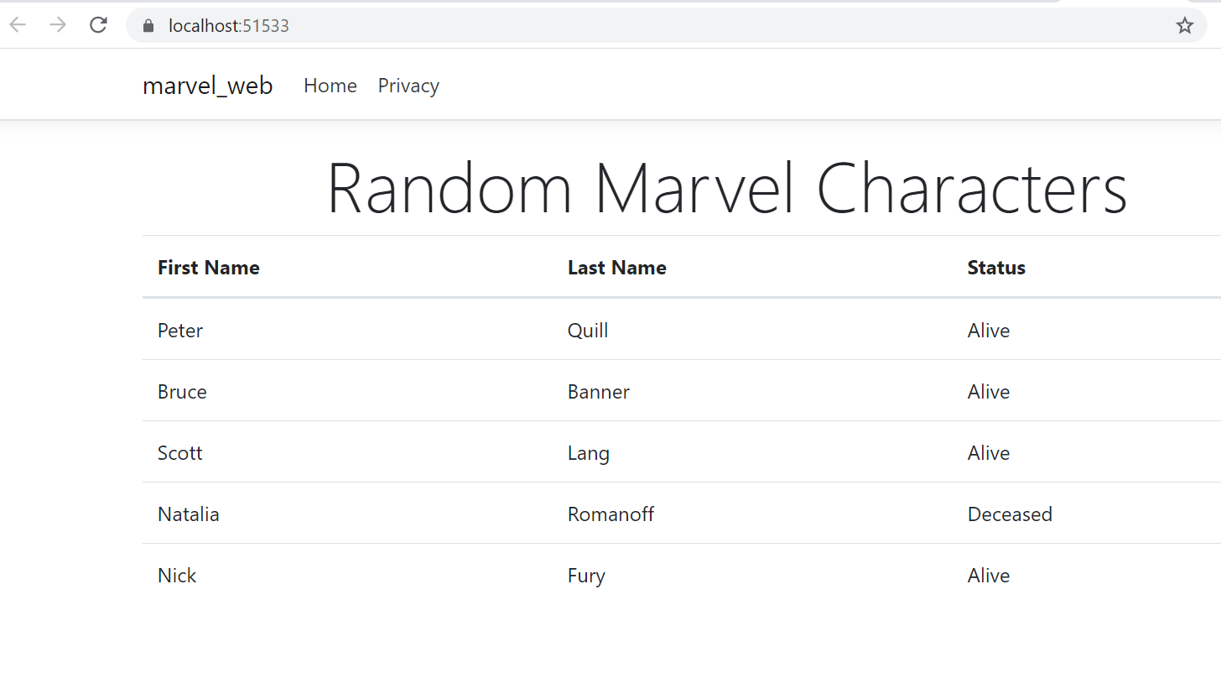
Task: Open the Home page link
Action: tap(330, 86)
